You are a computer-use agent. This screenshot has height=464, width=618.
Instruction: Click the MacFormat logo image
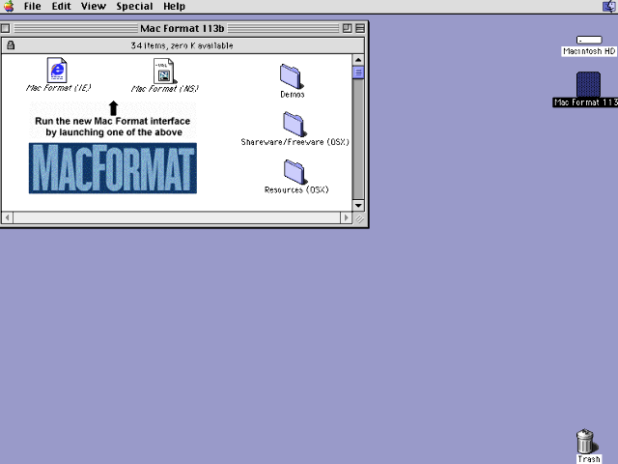[x=113, y=168]
